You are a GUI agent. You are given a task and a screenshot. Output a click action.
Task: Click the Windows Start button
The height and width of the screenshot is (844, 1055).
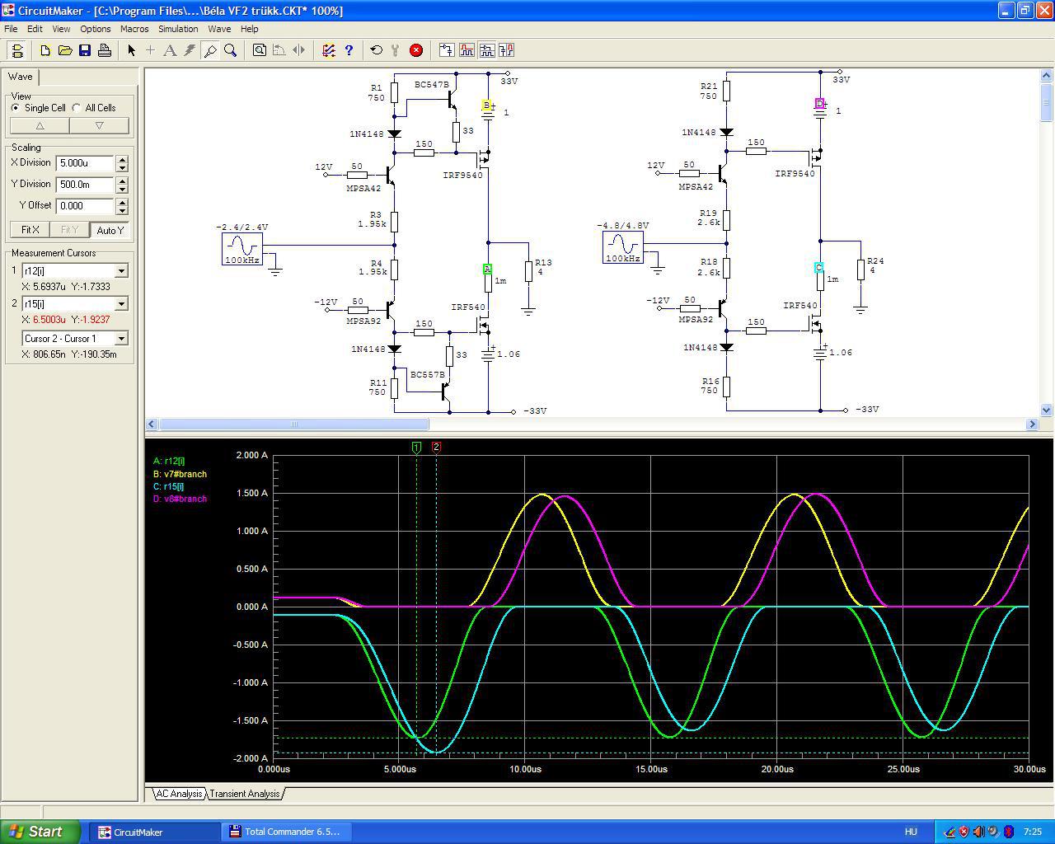(x=40, y=832)
